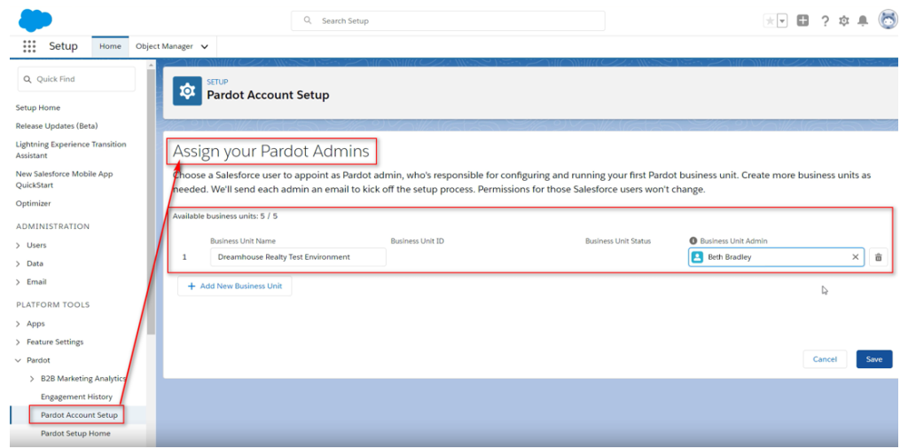Clear Beth Bradley from admin field
The width and height of the screenshot is (908, 448).
(856, 257)
